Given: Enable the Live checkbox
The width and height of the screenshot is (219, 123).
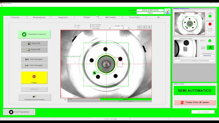Looking at the screenshot, I should click(75, 28).
